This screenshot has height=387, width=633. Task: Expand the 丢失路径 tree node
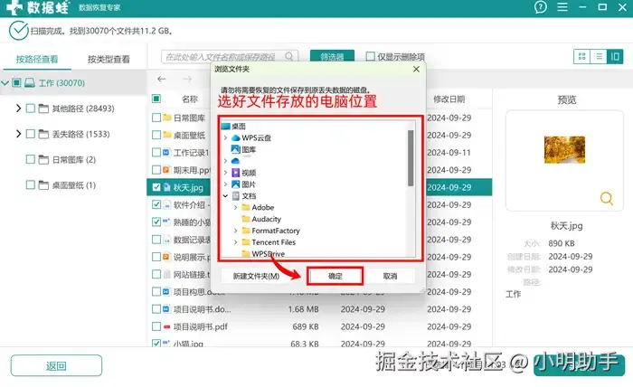click(18, 134)
